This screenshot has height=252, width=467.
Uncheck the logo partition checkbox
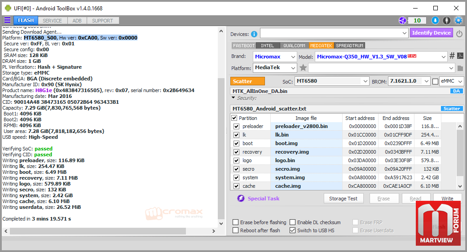coord(237,160)
